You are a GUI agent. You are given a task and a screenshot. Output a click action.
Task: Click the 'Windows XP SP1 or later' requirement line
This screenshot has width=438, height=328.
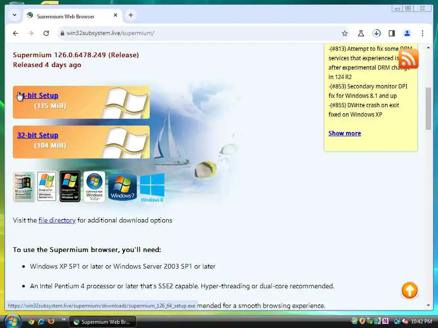(123, 266)
